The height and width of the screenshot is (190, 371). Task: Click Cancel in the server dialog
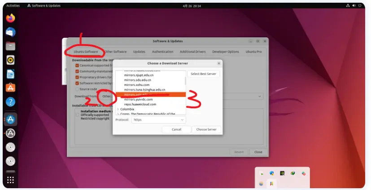point(176,130)
